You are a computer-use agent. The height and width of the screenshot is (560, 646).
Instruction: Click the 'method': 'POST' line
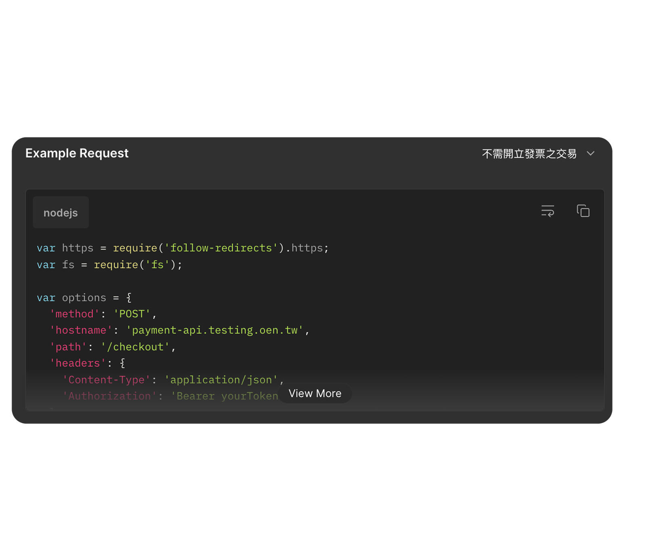[103, 314]
